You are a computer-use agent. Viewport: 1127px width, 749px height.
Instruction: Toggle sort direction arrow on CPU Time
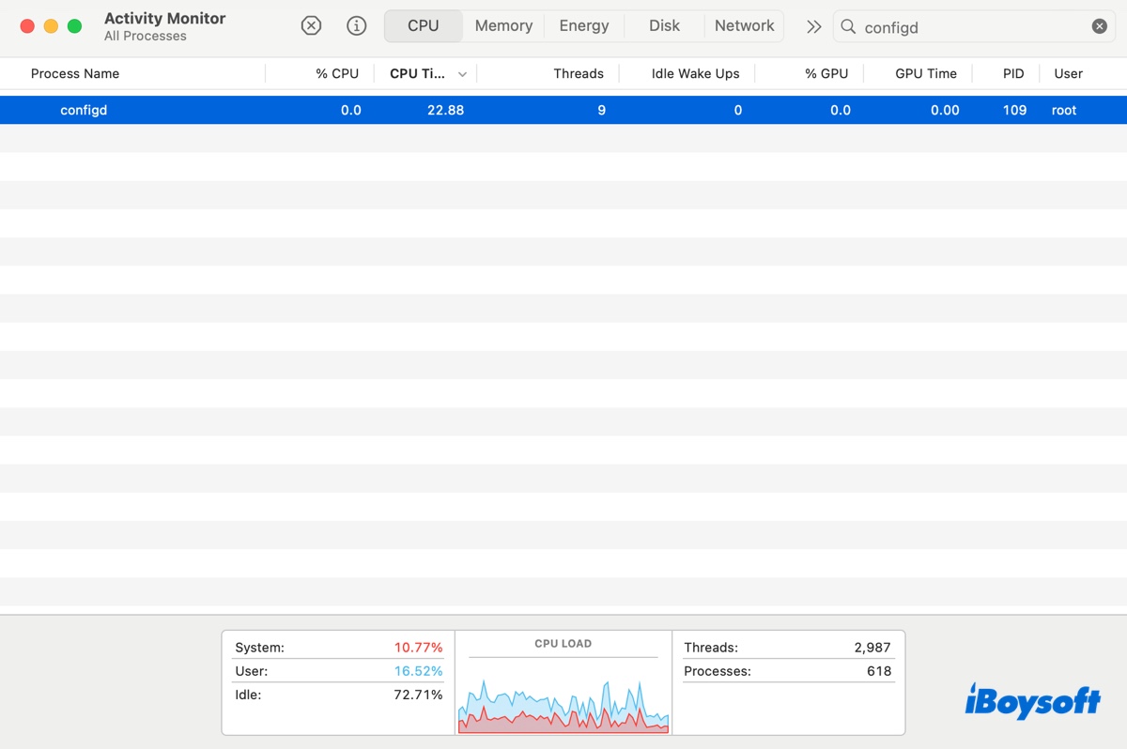[x=462, y=74]
